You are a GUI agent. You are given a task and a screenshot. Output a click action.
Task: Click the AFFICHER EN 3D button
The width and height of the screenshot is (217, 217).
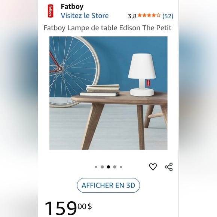(109, 185)
